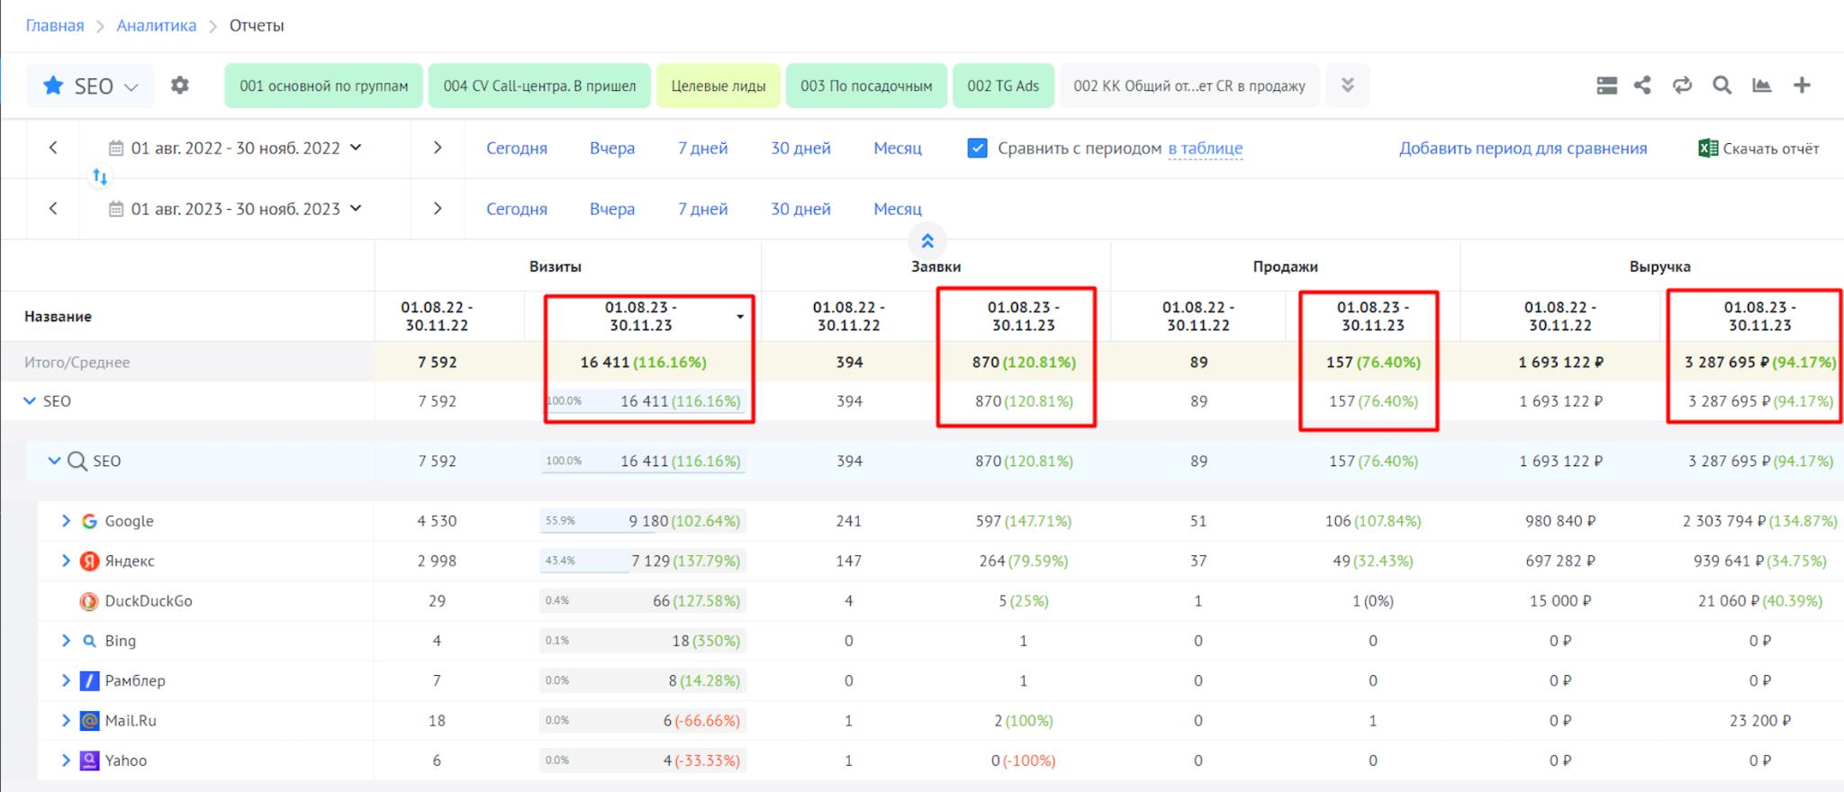Swap the compared periods with arrows icon

[x=100, y=177]
